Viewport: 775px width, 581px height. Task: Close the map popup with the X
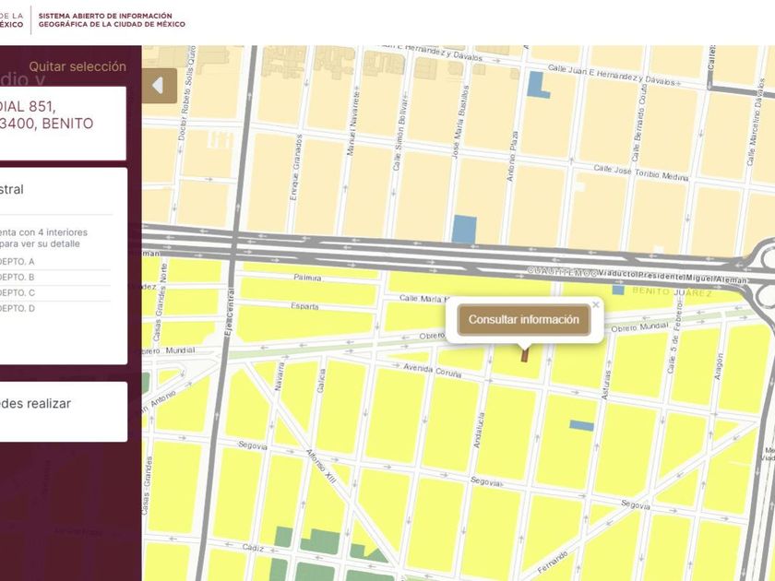(x=596, y=305)
